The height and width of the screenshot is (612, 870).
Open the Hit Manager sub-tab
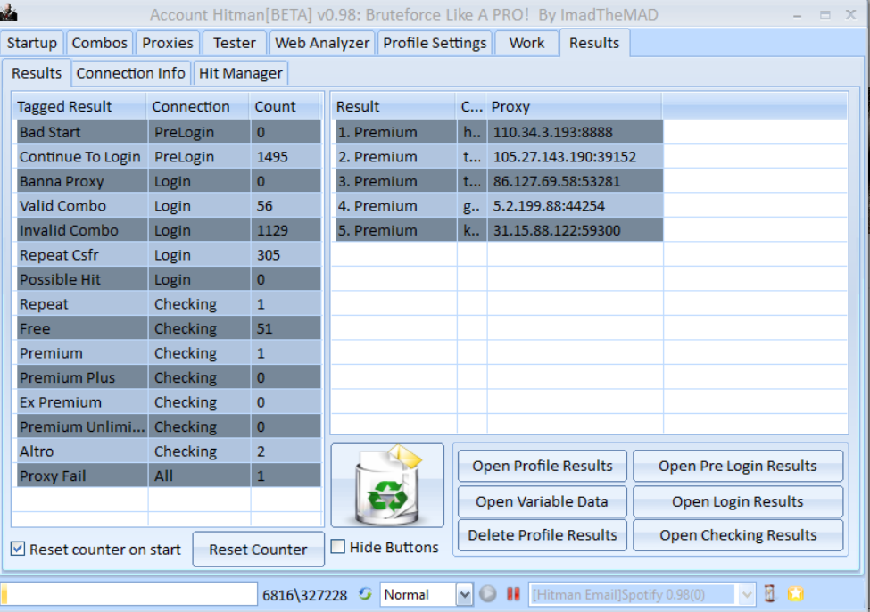[240, 72]
